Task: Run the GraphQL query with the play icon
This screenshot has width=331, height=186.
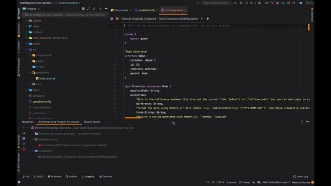Action: [x=208, y=19]
